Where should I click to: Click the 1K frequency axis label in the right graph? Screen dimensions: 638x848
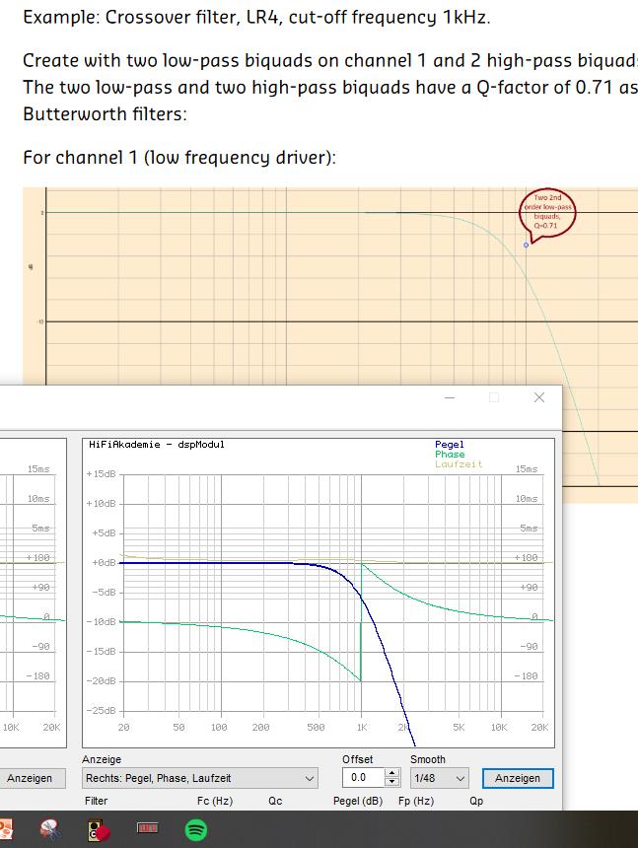(362, 728)
